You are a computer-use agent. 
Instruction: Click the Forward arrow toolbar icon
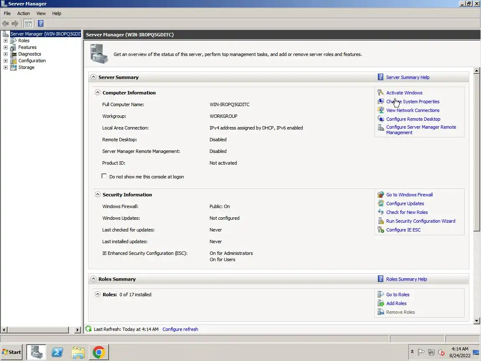point(15,24)
